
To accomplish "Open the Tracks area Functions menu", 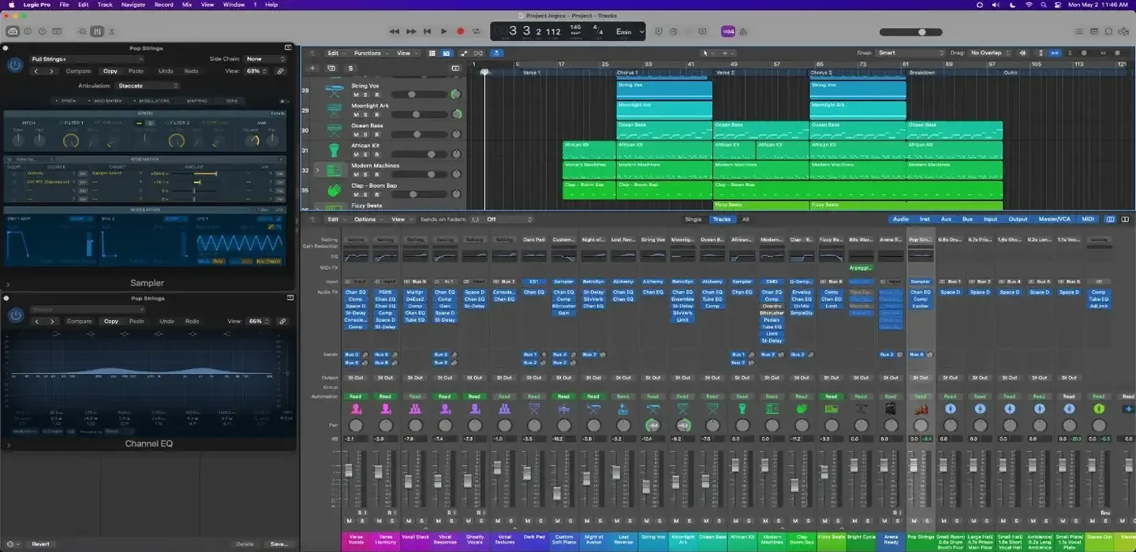I will (369, 53).
